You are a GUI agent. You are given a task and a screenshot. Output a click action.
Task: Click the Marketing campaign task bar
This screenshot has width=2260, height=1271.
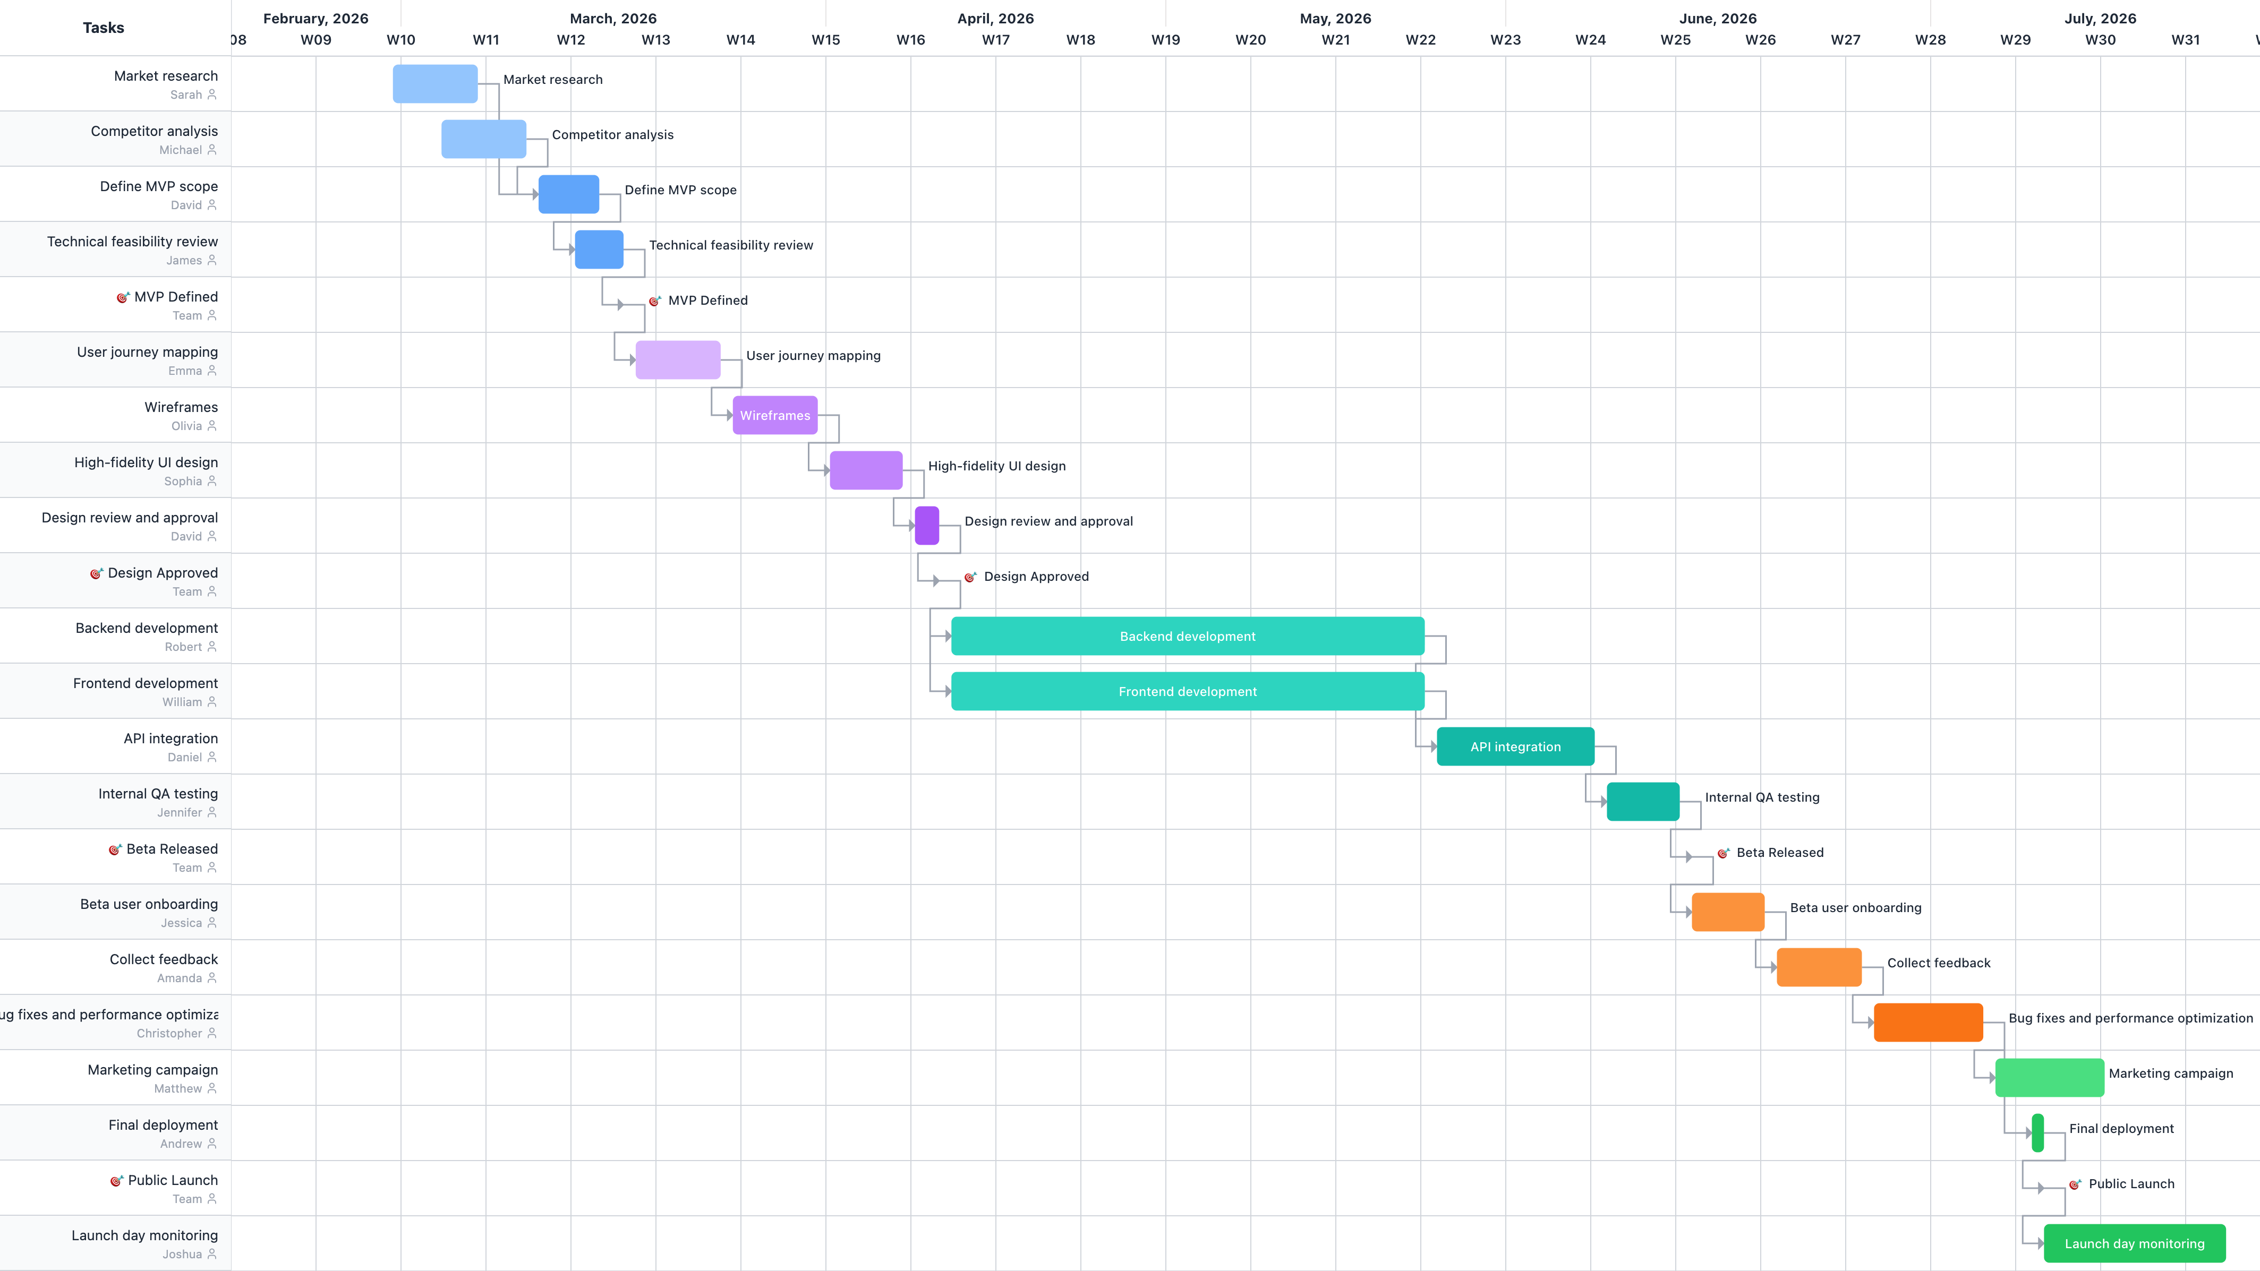point(2050,1077)
